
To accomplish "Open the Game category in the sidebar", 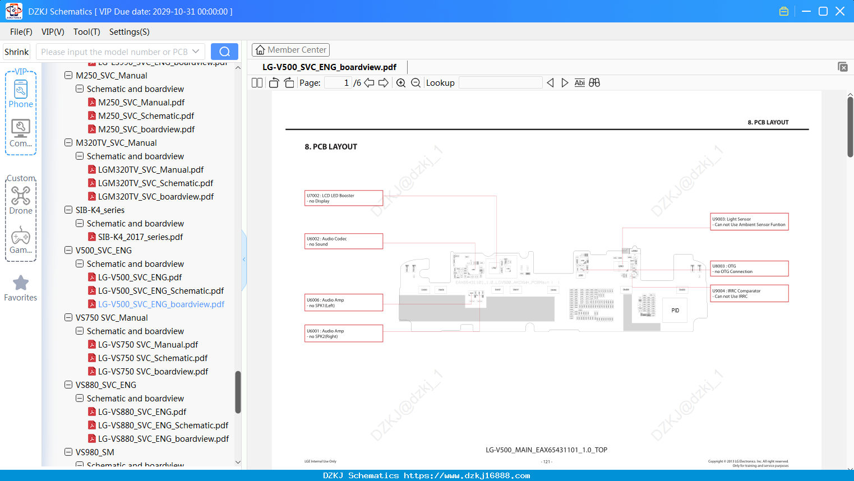I will point(21,240).
